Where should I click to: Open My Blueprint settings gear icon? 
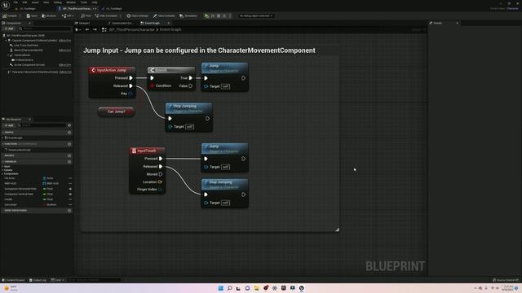click(x=69, y=125)
